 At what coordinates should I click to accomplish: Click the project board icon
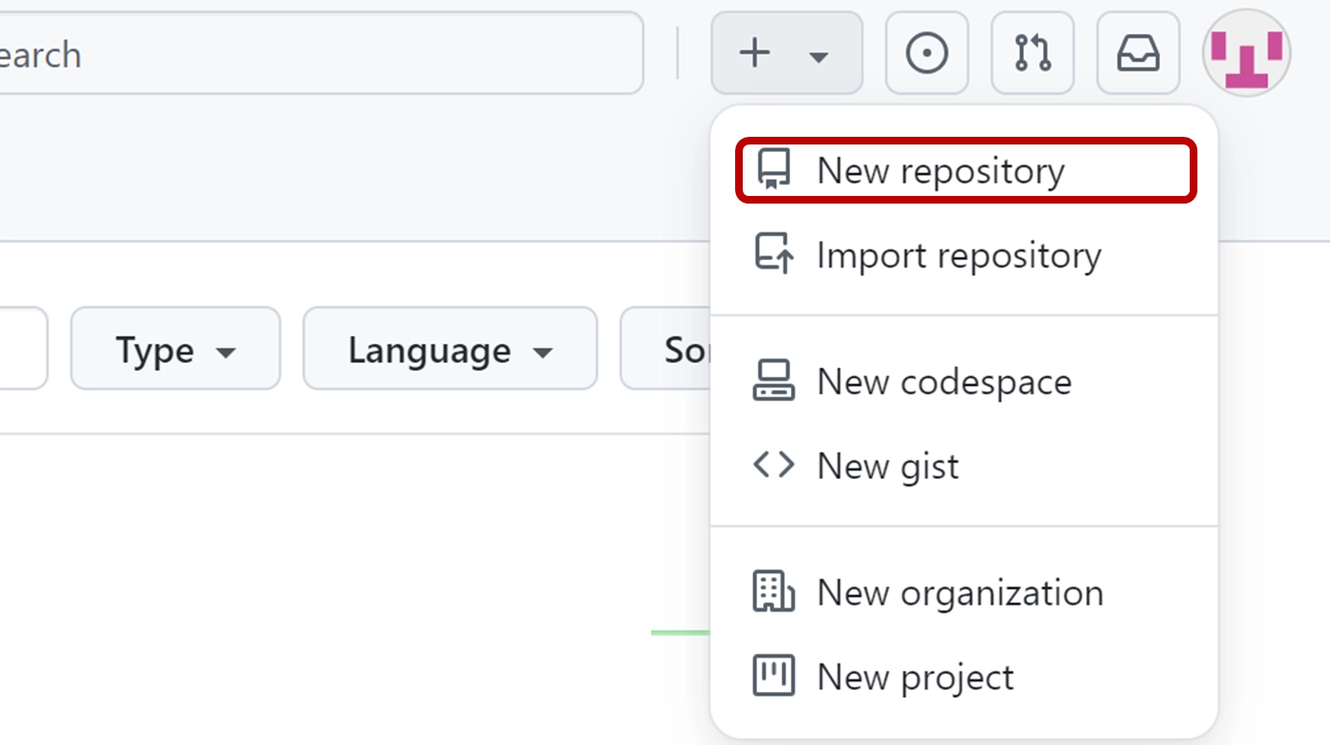coord(773,676)
